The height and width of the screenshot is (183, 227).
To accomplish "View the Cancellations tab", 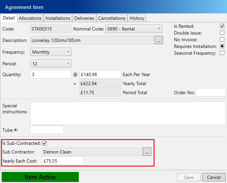I will coord(112,18).
